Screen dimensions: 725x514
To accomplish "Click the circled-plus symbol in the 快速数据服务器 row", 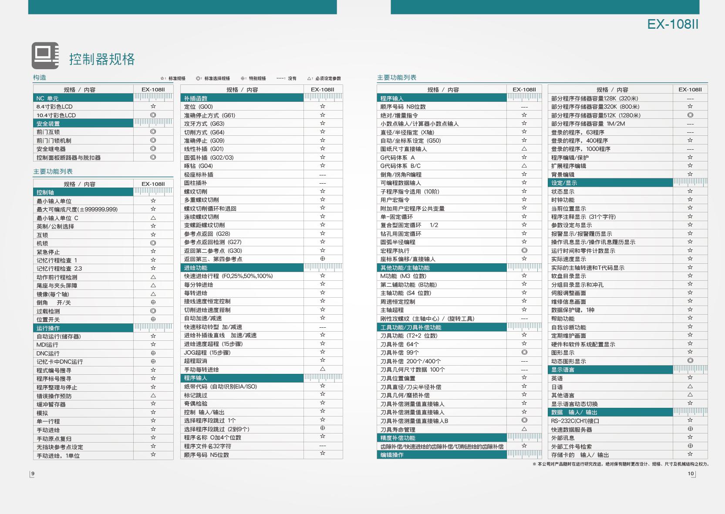I will 690,429.
